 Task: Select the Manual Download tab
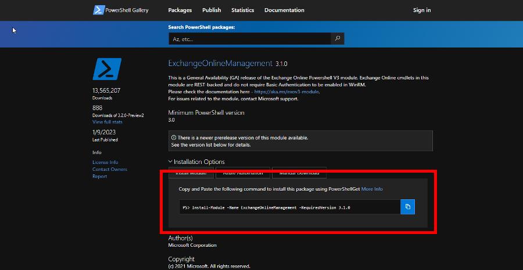point(299,173)
